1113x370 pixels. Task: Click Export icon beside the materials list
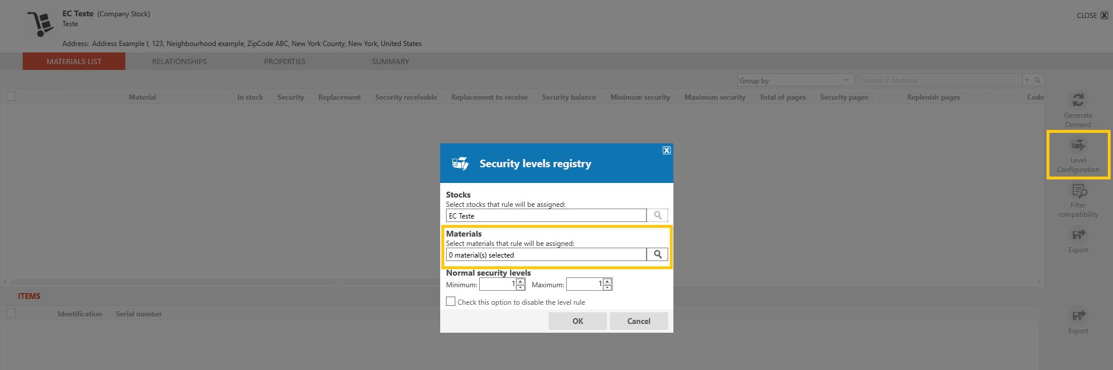[1078, 235]
